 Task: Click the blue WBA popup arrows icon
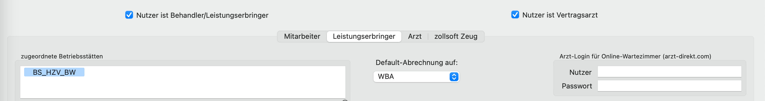(x=454, y=77)
